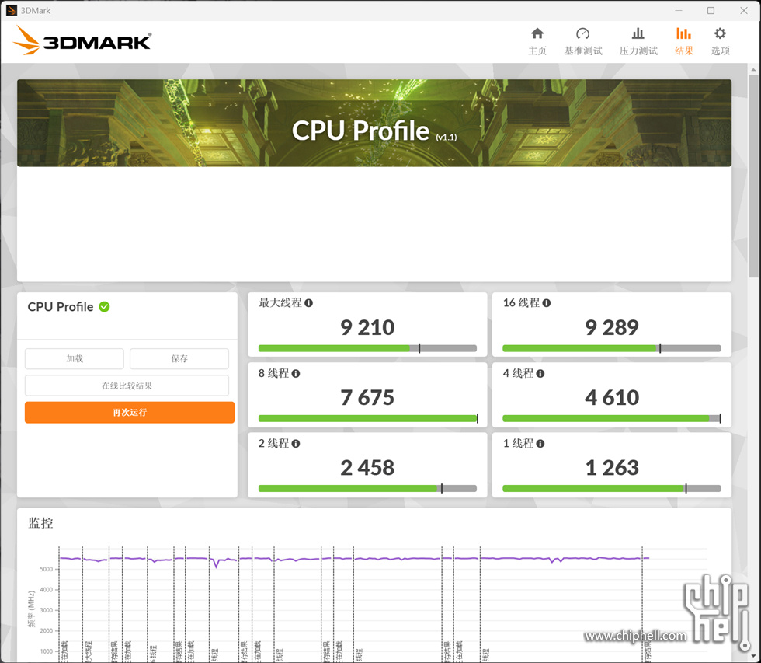761x663 pixels.
Task: Click the 保存 (Save) button
Action: point(179,358)
